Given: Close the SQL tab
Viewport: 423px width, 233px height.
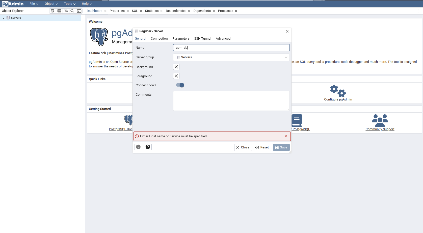Looking at the screenshot, I should pyautogui.click(x=141, y=11).
